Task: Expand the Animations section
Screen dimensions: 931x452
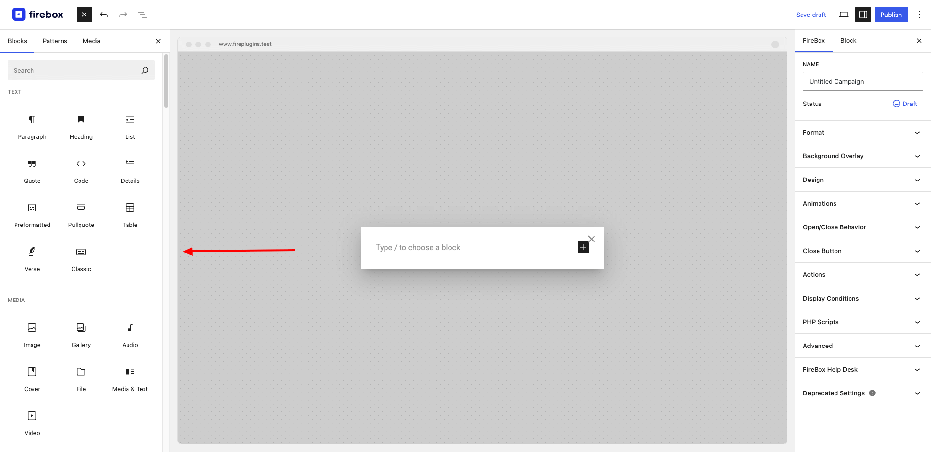Action: (863, 204)
